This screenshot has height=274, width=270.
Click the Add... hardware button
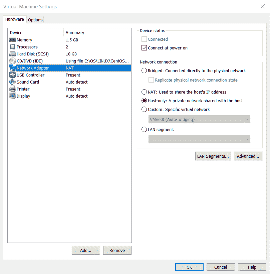click(86, 250)
